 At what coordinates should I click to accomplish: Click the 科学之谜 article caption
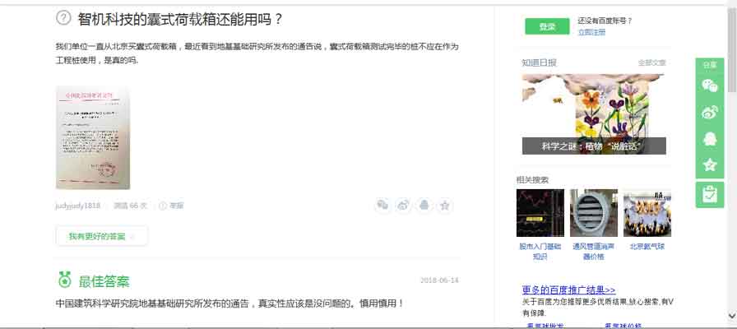594,146
